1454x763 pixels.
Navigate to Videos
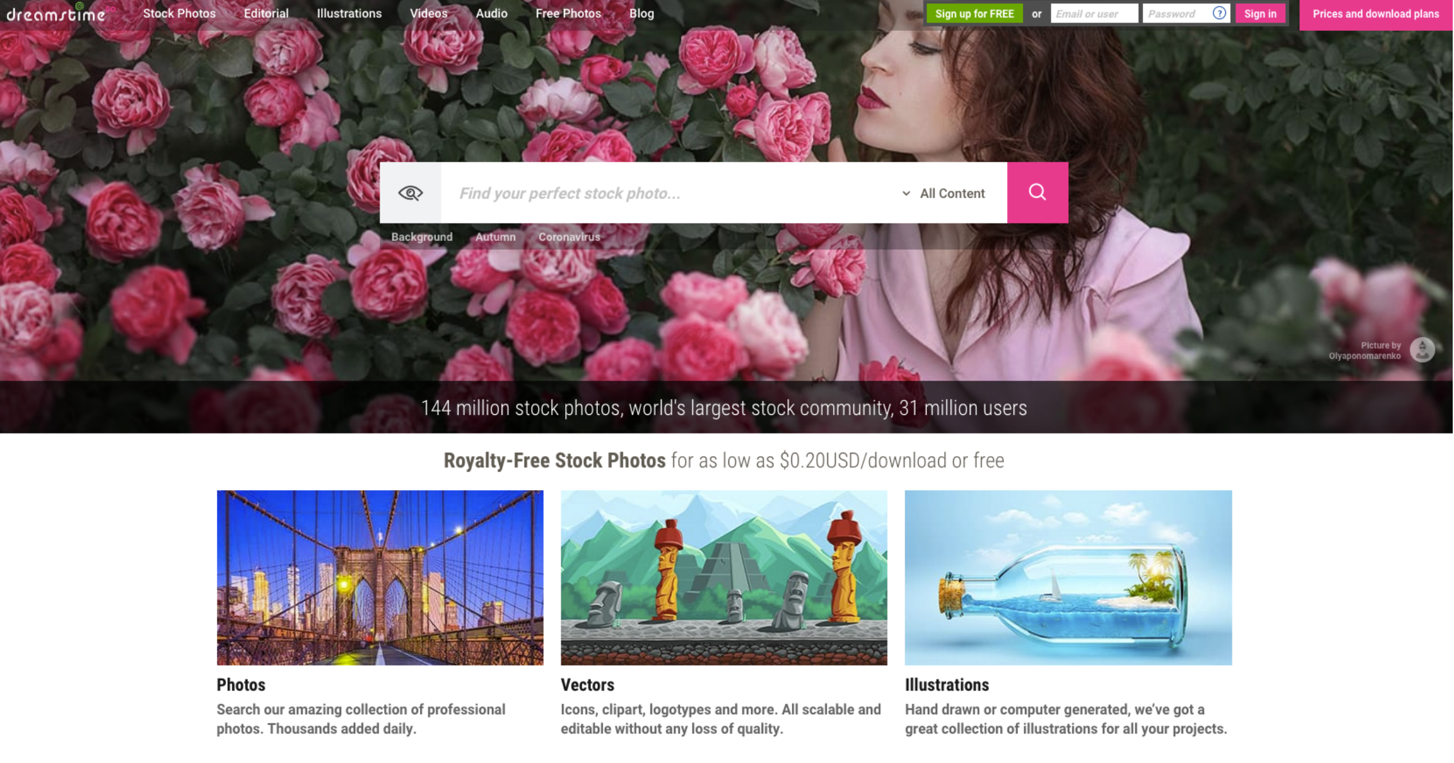(428, 13)
